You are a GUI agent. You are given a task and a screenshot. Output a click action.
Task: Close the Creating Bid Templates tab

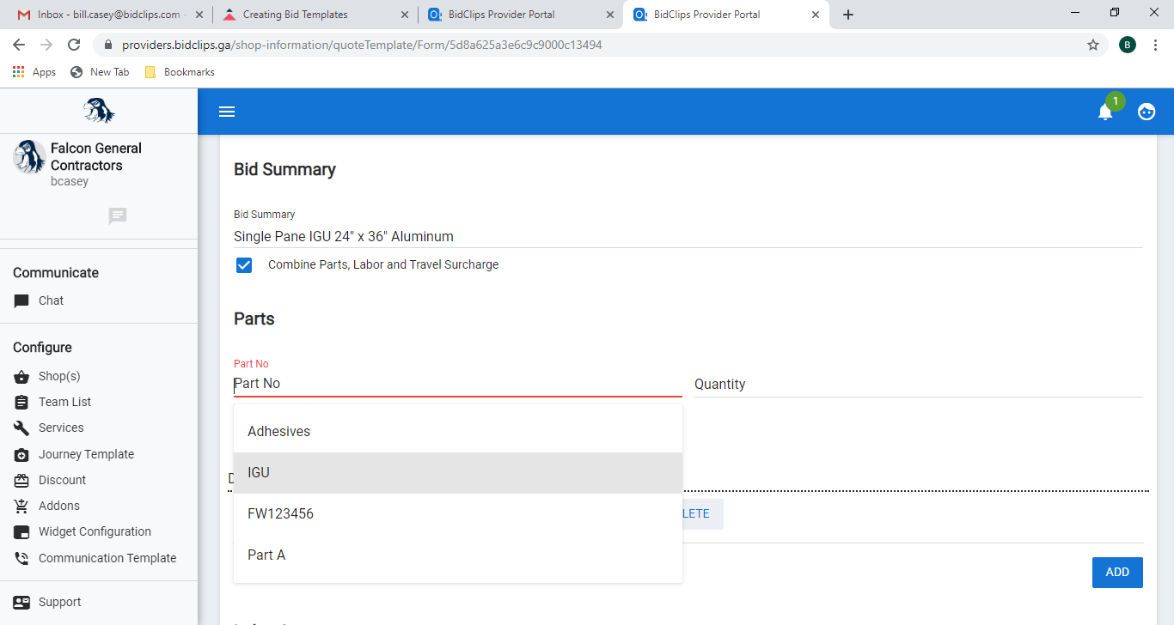coord(405,15)
